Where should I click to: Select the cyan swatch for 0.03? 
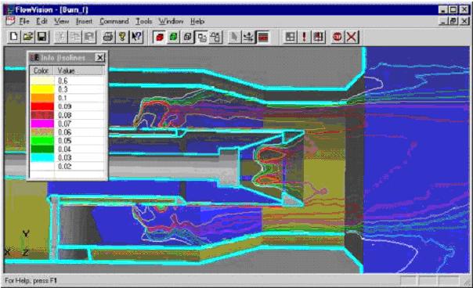pos(42,157)
